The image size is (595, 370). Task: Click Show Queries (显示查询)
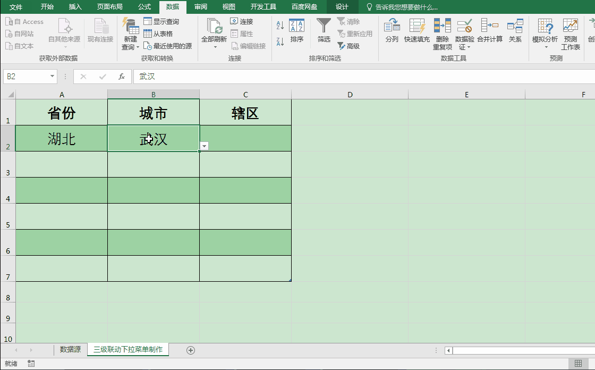click(x=161, y=22)
